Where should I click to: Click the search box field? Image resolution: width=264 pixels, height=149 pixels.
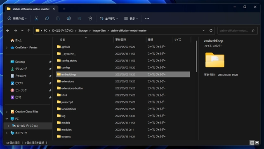(x=238, y=31)
